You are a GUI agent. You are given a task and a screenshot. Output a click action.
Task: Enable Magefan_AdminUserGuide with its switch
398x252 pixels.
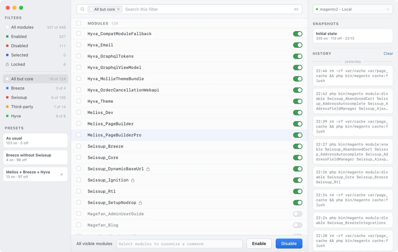[297, 214]
